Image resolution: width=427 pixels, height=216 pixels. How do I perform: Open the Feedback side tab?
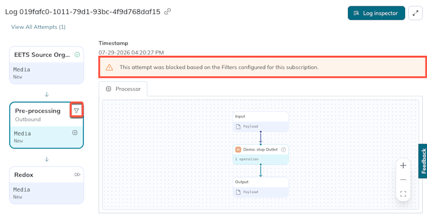coord(423,161)
